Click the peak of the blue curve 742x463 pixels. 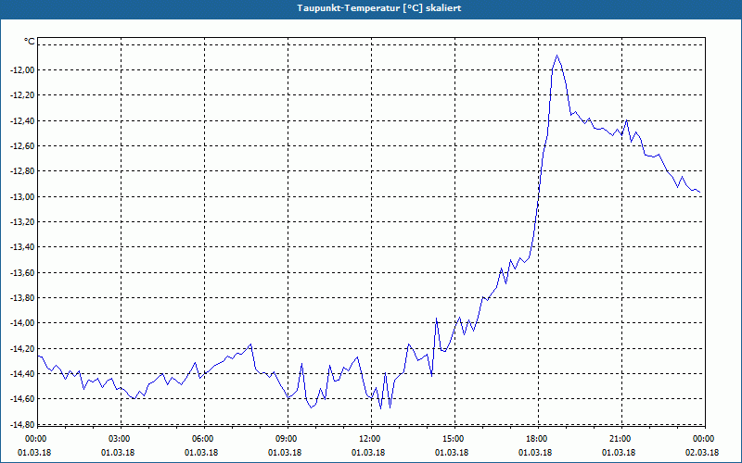(x=557, y=56)
